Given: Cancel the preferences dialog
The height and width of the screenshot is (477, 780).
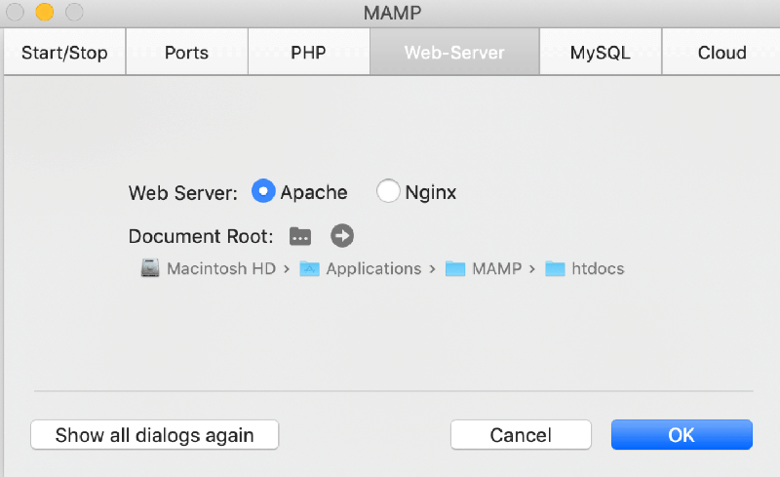Looking at the screenshot, I should coord(521,435).
